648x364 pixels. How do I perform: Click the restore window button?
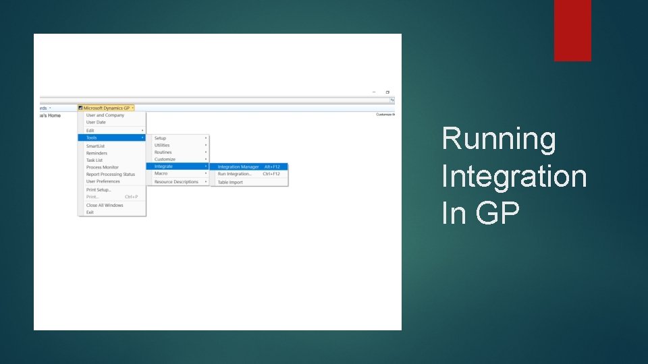point(387,92)
